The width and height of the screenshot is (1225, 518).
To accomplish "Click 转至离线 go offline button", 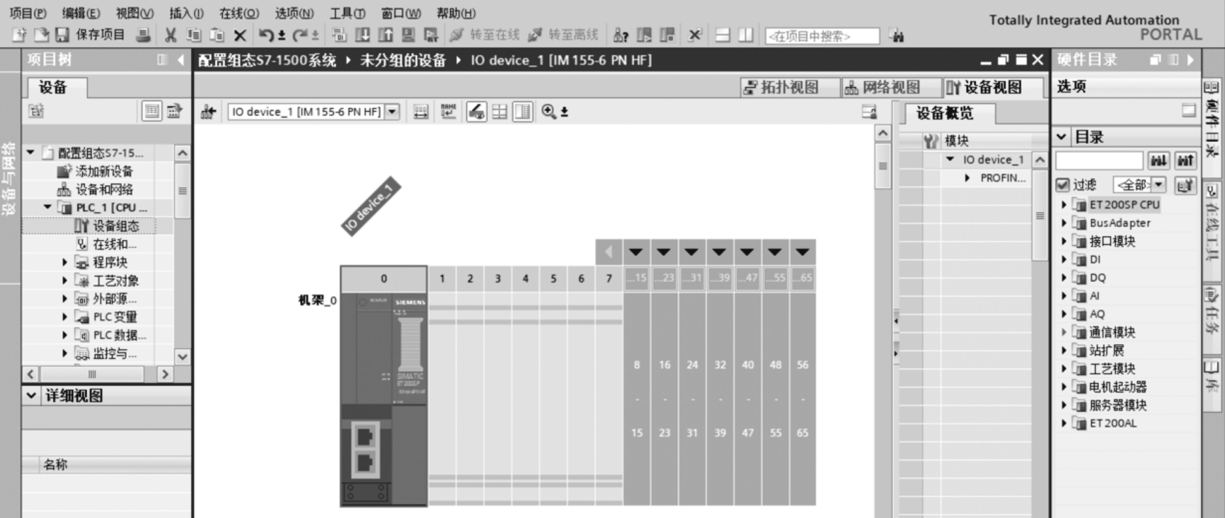I will 563,35.
